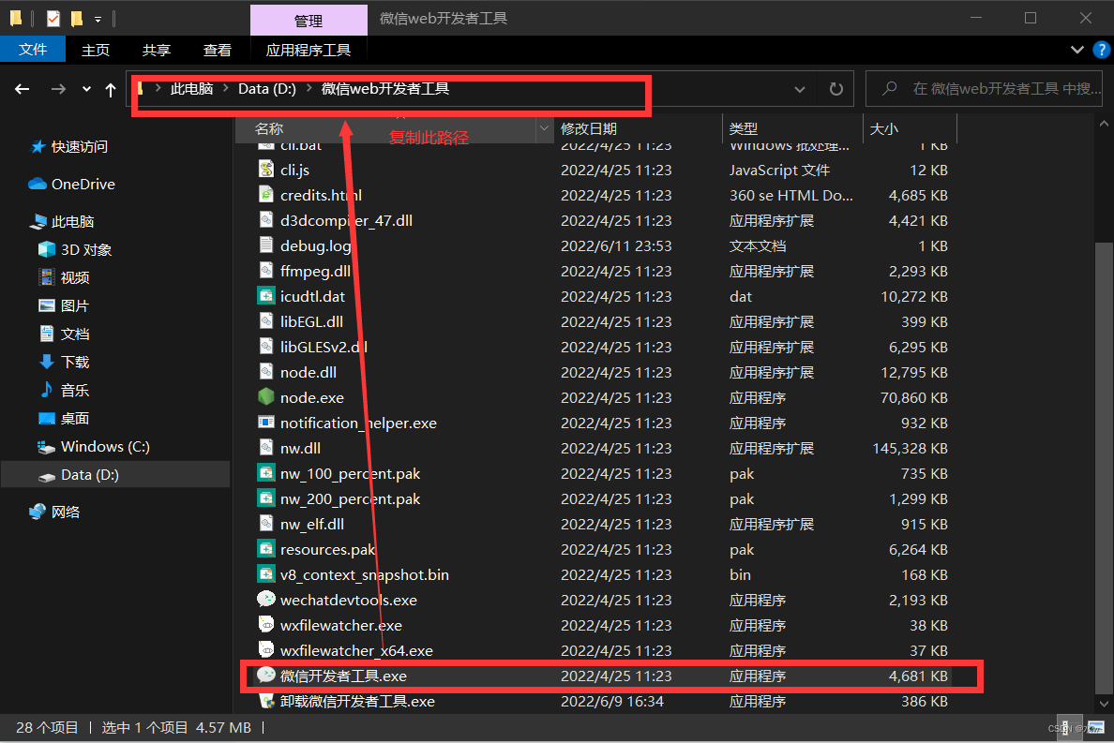Open 快速访问 in the navigation pane
This screenshot has height=743, width=1114.
pos(68,147)
